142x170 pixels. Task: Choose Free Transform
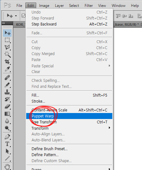pyautogui.click(x=69, y=122)
